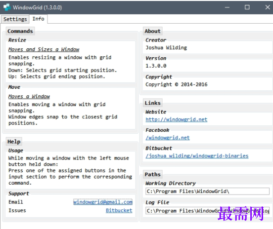Click the WindowGrid (1.3.0.0) title text
The height and width of the screenshot is (229, 273).
coord(37,7)
